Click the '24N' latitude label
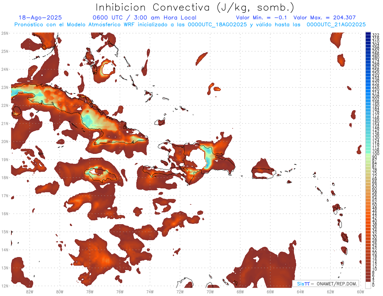Viewport: 383px width, 296px height. 5,69
